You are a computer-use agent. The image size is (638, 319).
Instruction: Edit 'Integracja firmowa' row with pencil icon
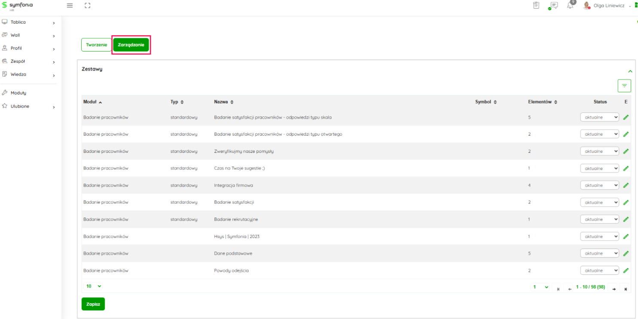626,185
